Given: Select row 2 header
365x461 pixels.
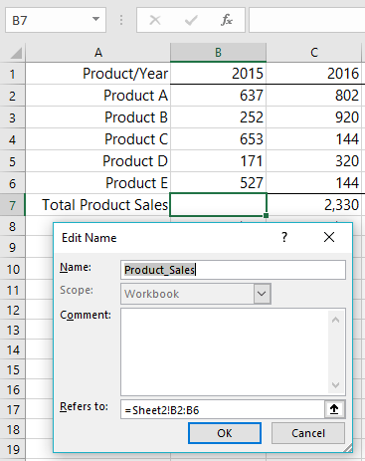Looking at the screenshot, I should tap(13, 96).
